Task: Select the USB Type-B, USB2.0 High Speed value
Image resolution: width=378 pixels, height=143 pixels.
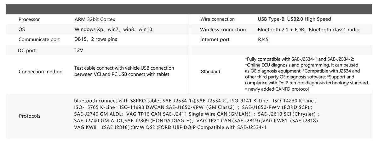Action: click(294, 19)
